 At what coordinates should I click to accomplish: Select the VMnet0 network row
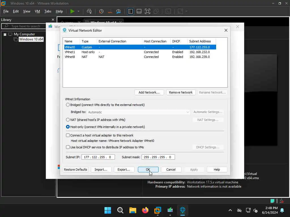[x=140, y=47]
